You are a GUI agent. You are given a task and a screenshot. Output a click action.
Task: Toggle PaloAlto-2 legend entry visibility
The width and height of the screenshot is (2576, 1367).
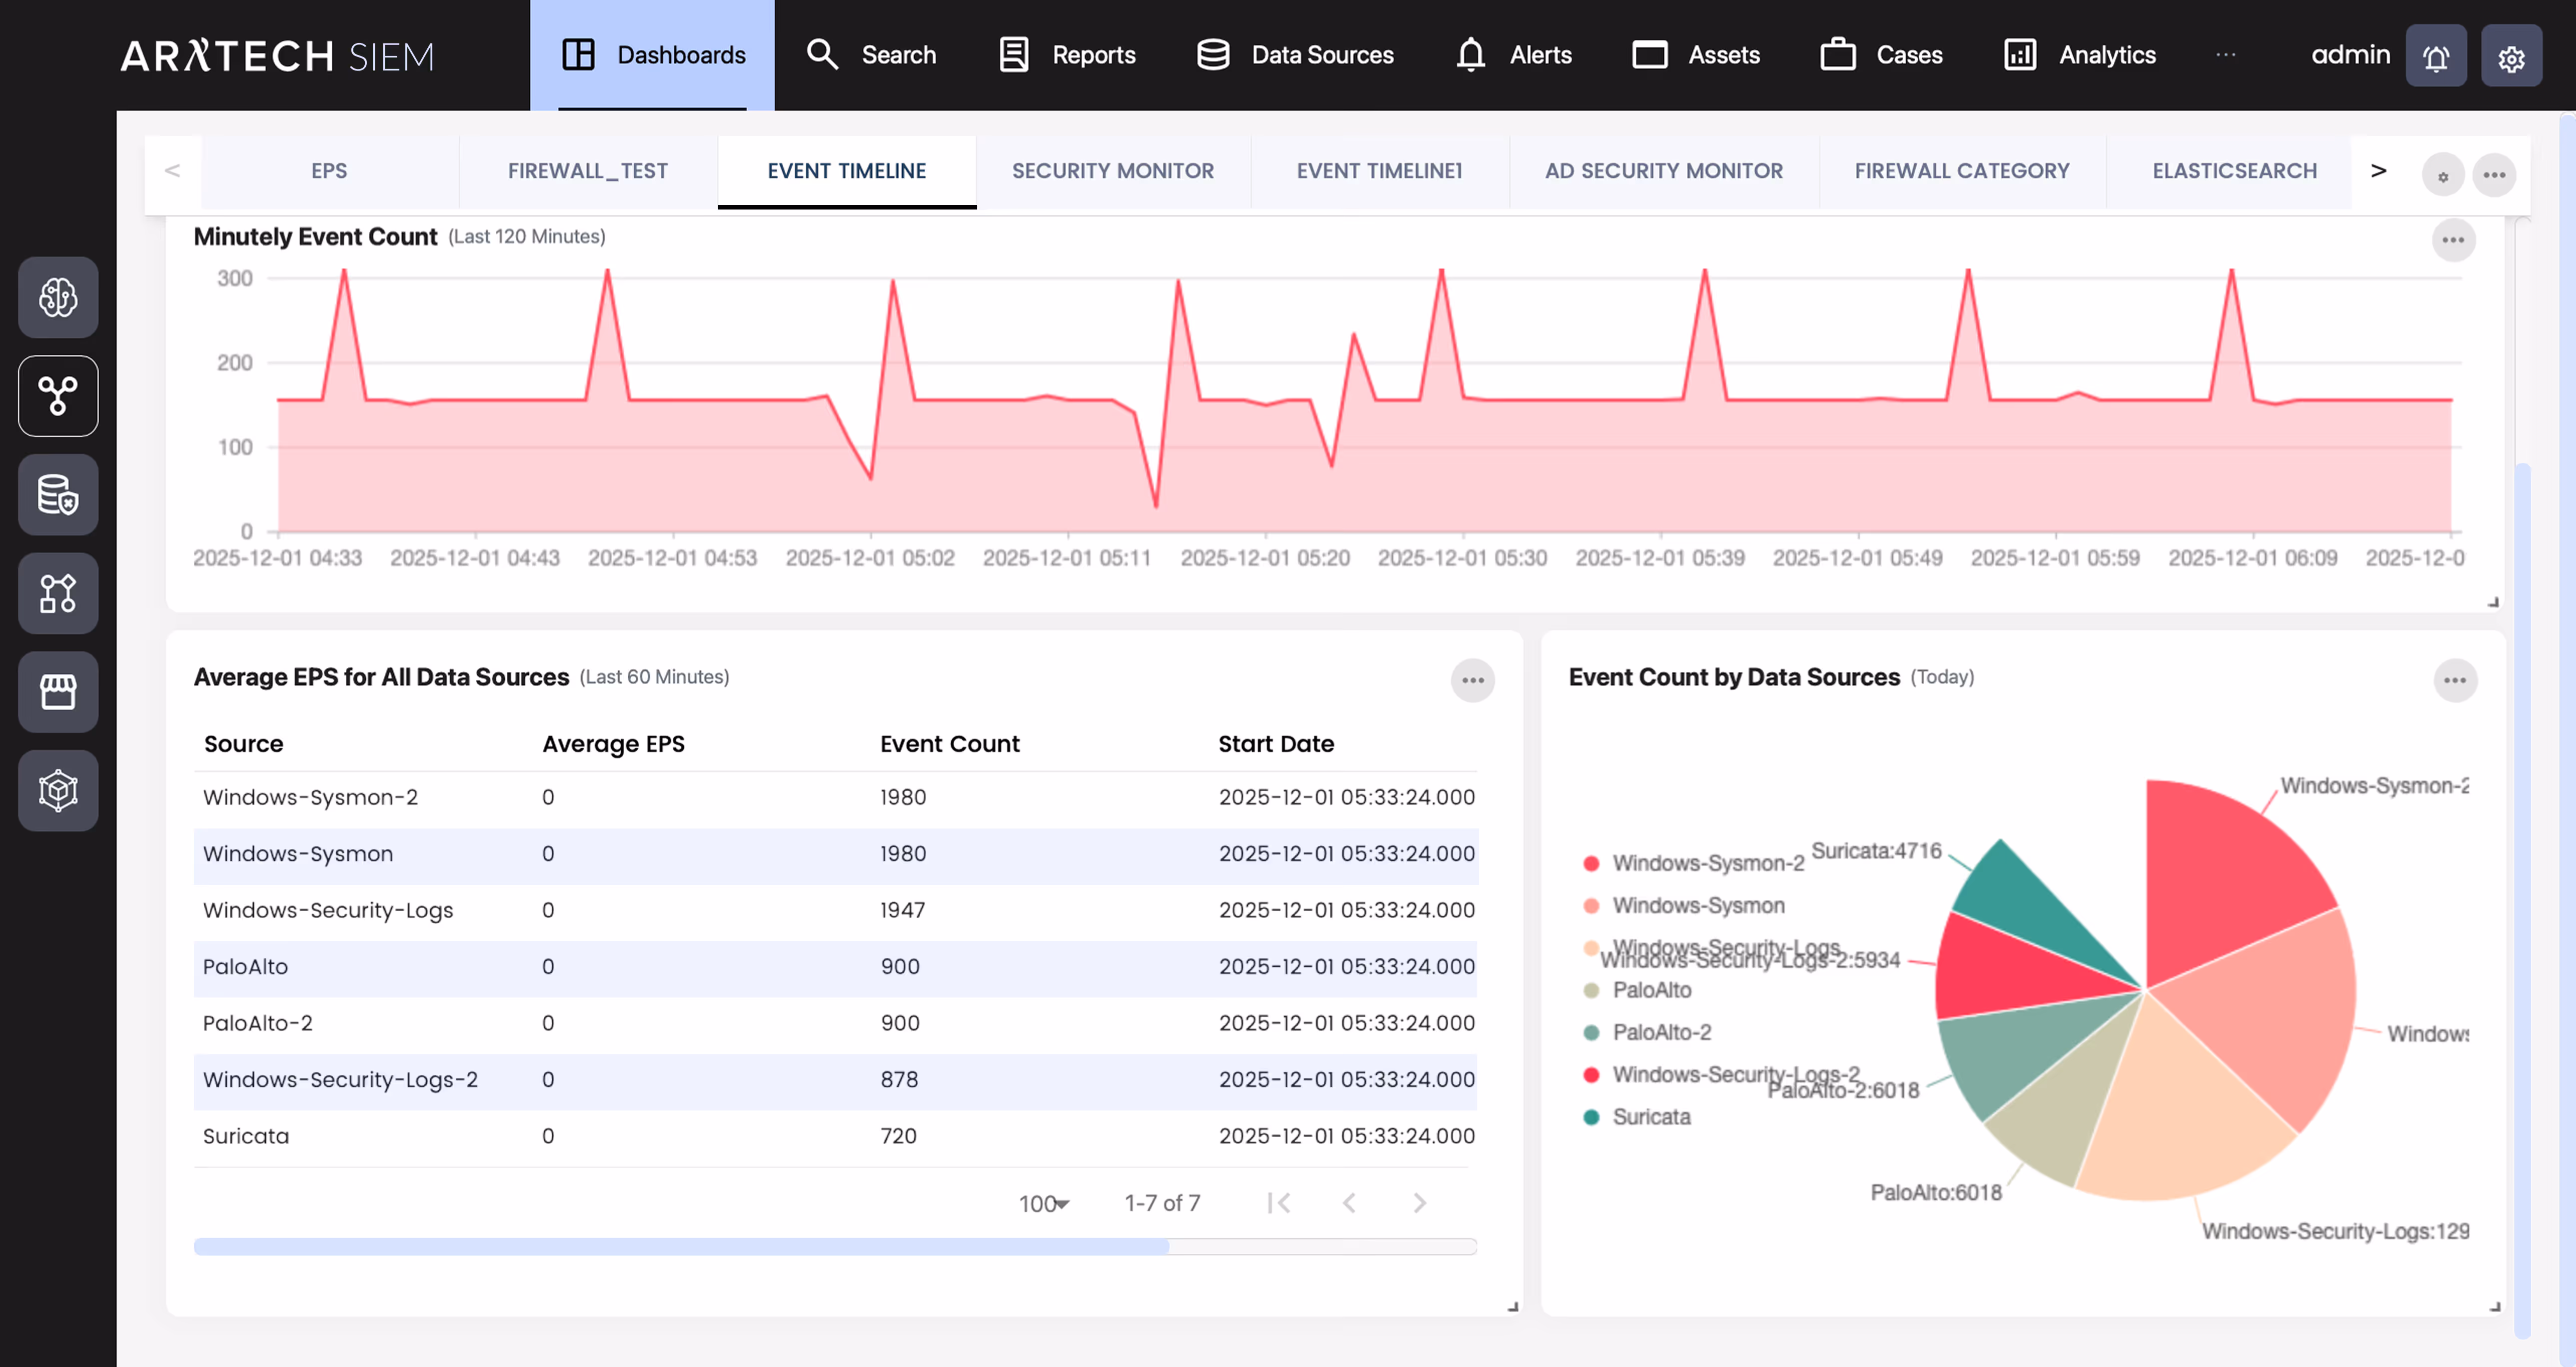1660,1032
